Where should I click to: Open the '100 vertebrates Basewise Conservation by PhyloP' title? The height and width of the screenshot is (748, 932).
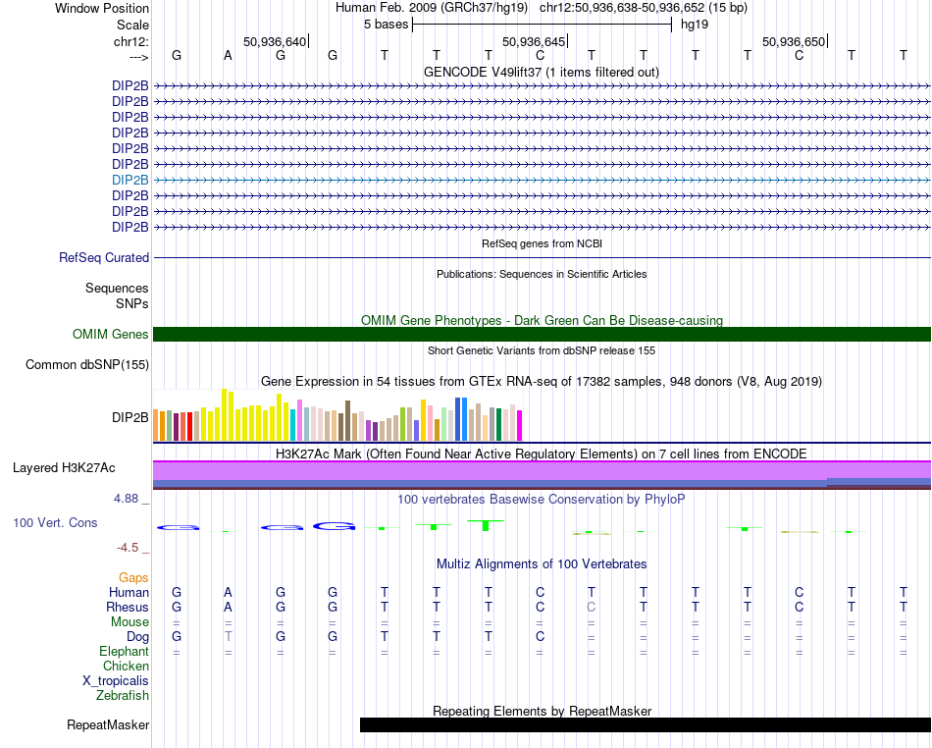(x=542, y=500)
